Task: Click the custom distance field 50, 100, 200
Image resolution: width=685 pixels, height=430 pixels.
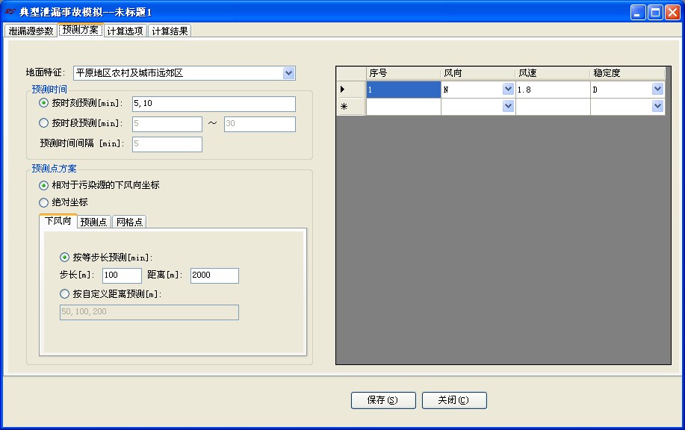Action: tap(149, 312)
